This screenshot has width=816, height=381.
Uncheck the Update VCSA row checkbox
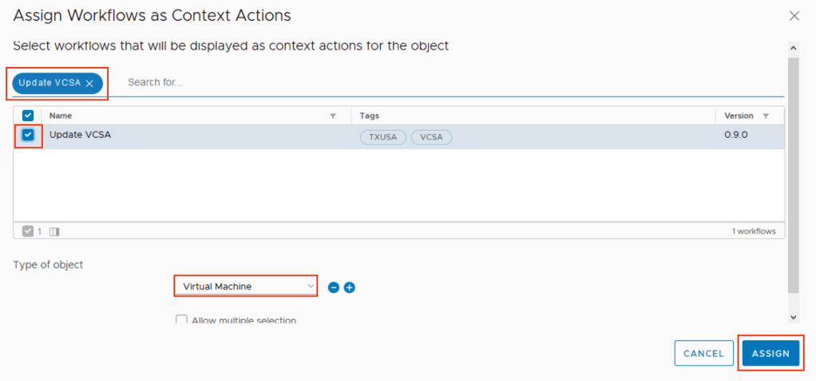(x=28, y=136)
